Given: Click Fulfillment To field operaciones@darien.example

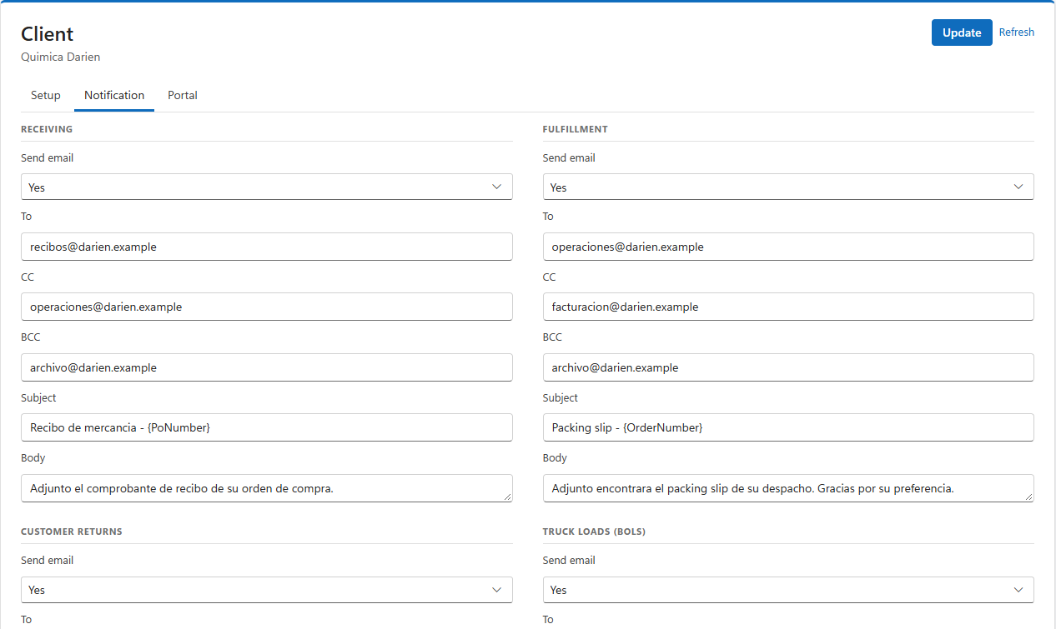Looking at the screenshot, I should click(788, 247).
